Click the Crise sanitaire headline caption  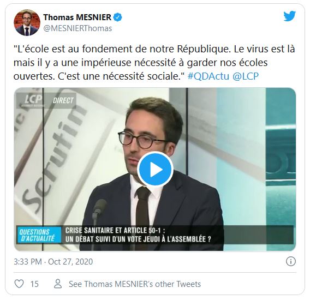(x=138, y=235)
